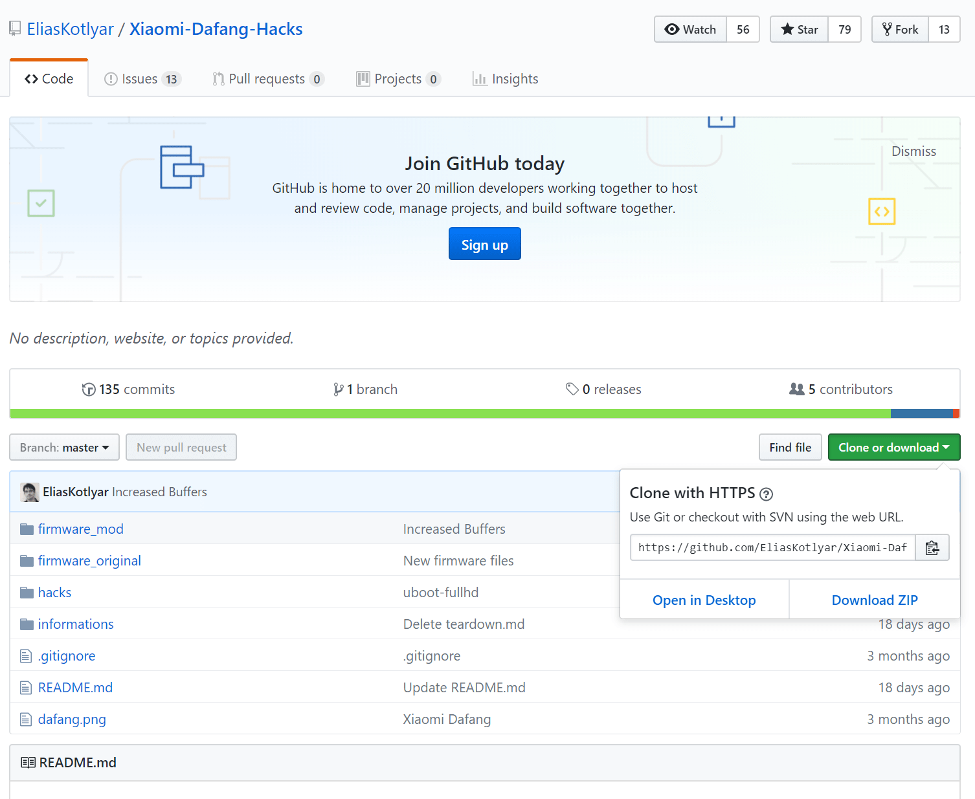Click the Find file button

pos(790,447)
